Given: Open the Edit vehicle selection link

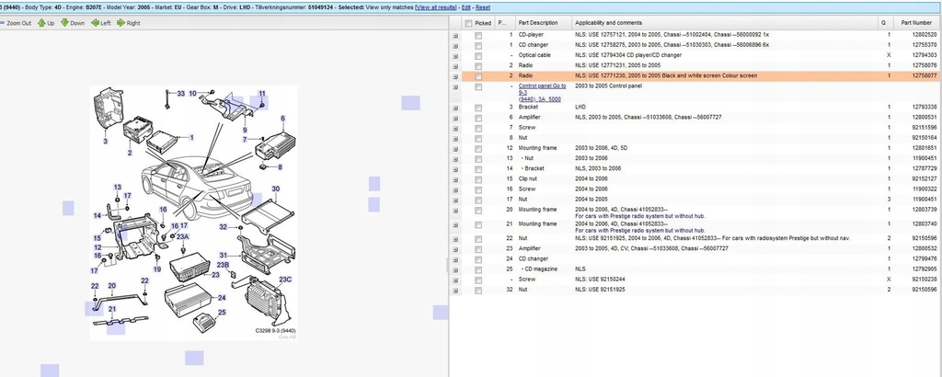Looking at the screenshot, I should pos(465,7).
